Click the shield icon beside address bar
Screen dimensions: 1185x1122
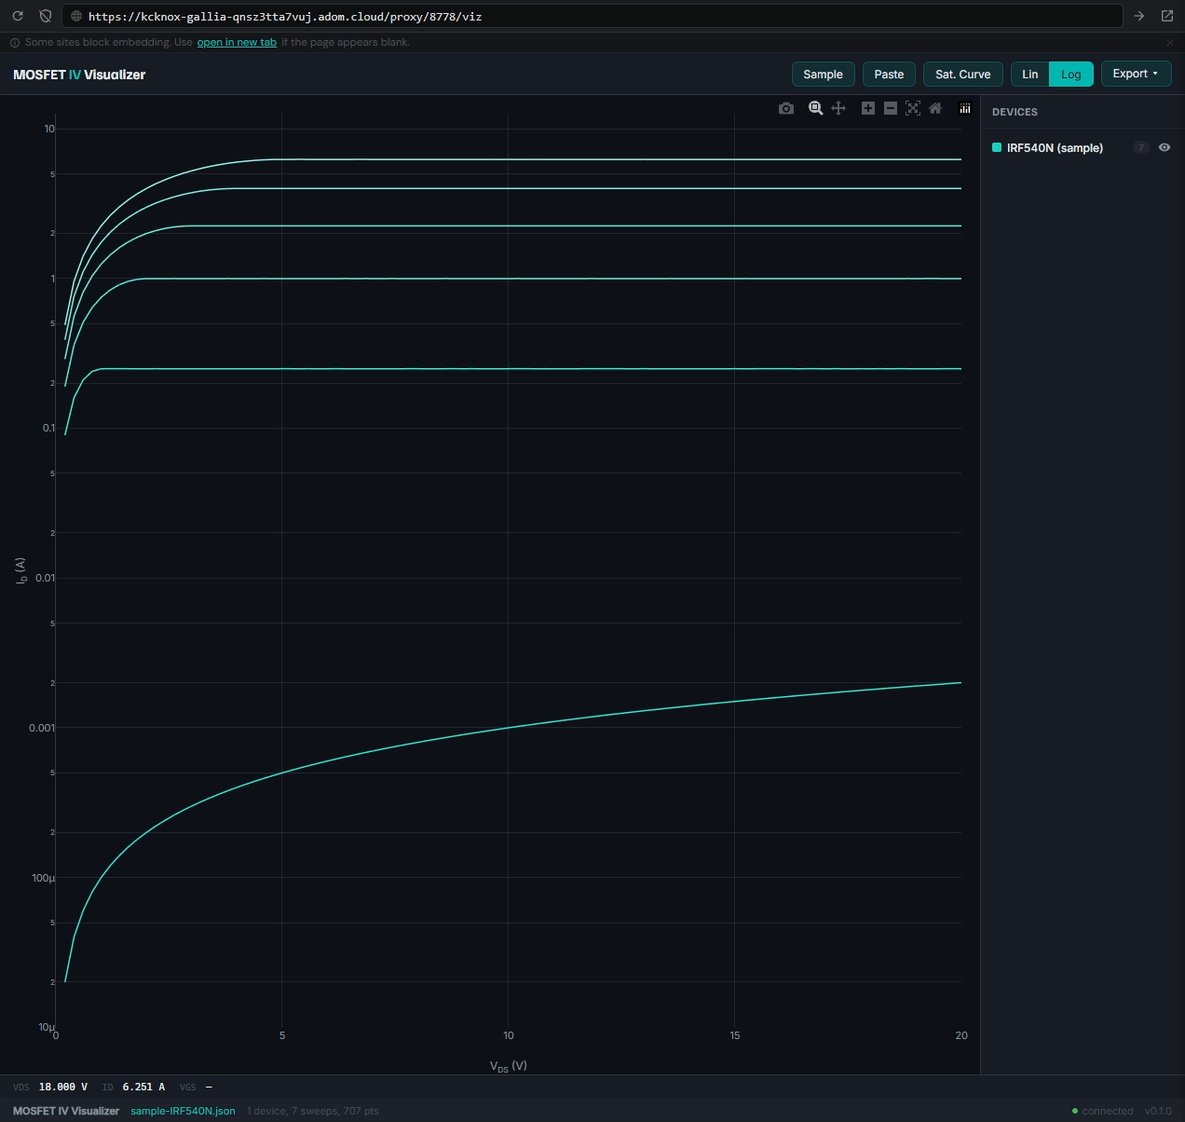click(x=45, y=16)
